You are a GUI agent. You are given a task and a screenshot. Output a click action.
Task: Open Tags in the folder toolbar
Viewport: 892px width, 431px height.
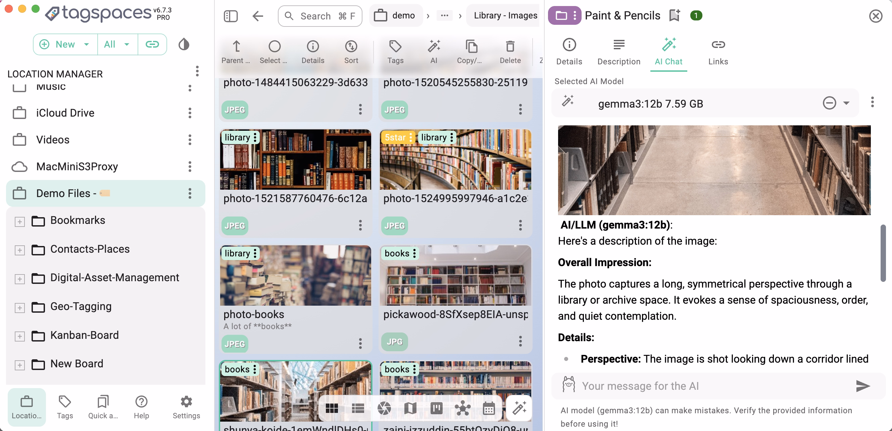[x=395, y=52]
